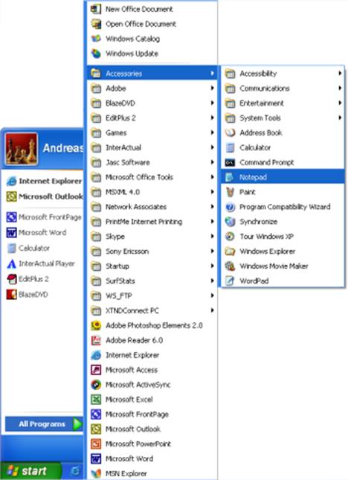Select Microsoft FrontPage in All Programs list

pos(152,415)
